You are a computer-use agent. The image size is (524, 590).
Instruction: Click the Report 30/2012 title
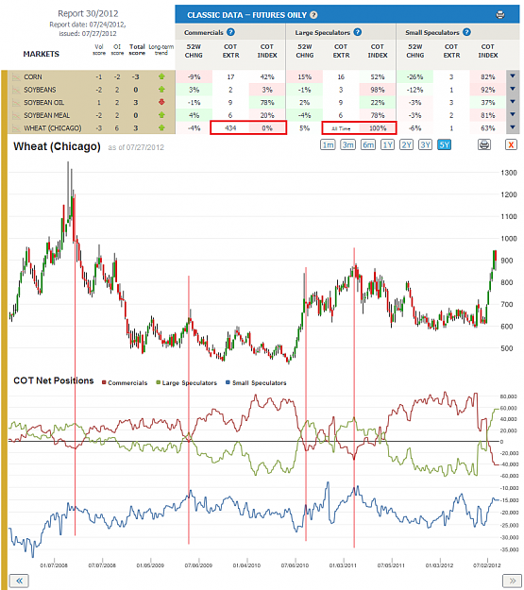pyautogui.click(x=88, y=13)
